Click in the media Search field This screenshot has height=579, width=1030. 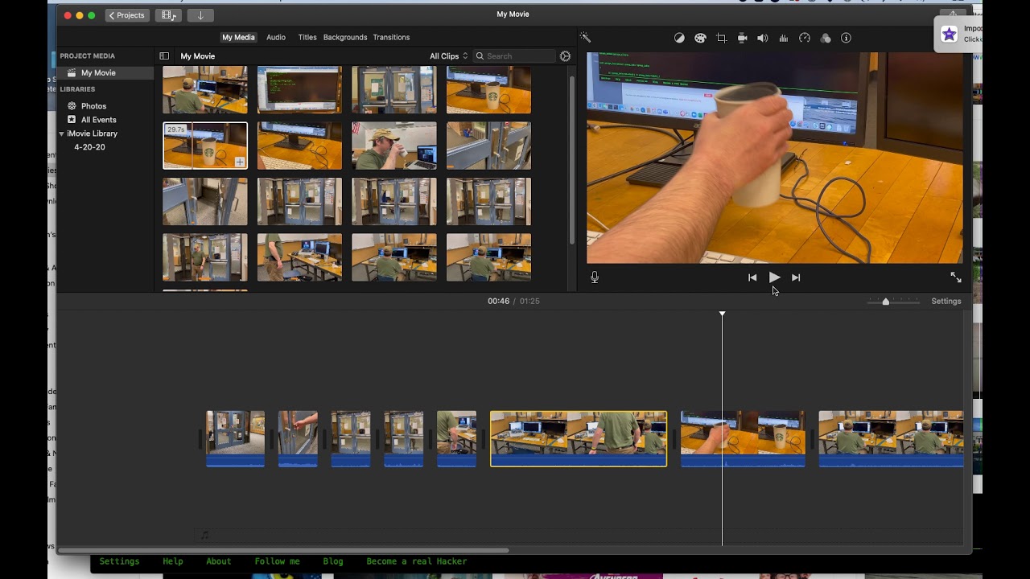click(515, 56)
